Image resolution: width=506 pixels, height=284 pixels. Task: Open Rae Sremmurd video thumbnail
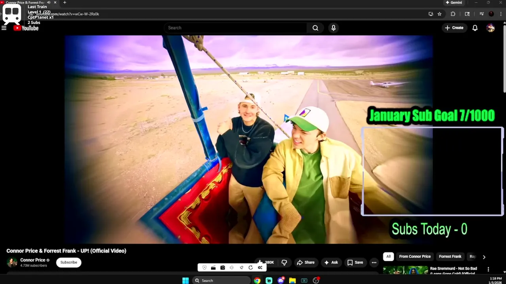pyautogui.click(x=405, y=270)
